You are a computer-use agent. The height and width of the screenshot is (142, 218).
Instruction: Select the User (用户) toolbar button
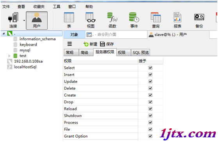37,20
